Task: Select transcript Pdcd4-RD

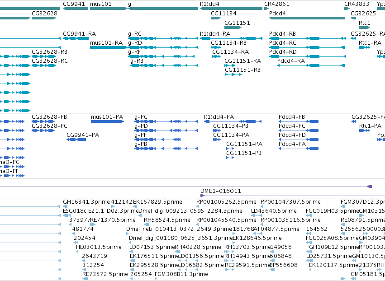Action: pos(283,52)
